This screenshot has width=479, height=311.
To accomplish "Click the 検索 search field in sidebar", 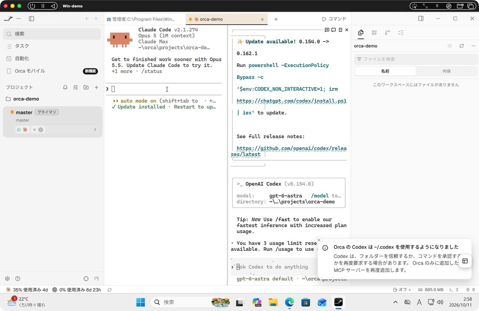I will [52, 34].
